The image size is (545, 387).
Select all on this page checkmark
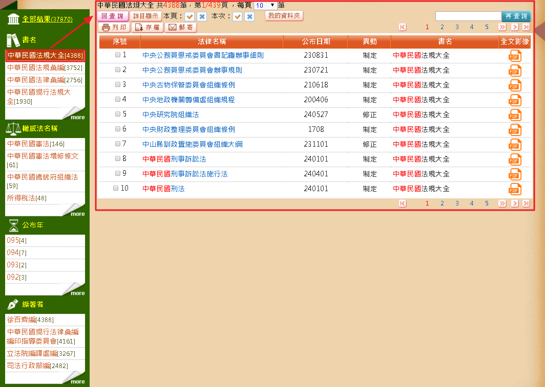click(190, 16)
